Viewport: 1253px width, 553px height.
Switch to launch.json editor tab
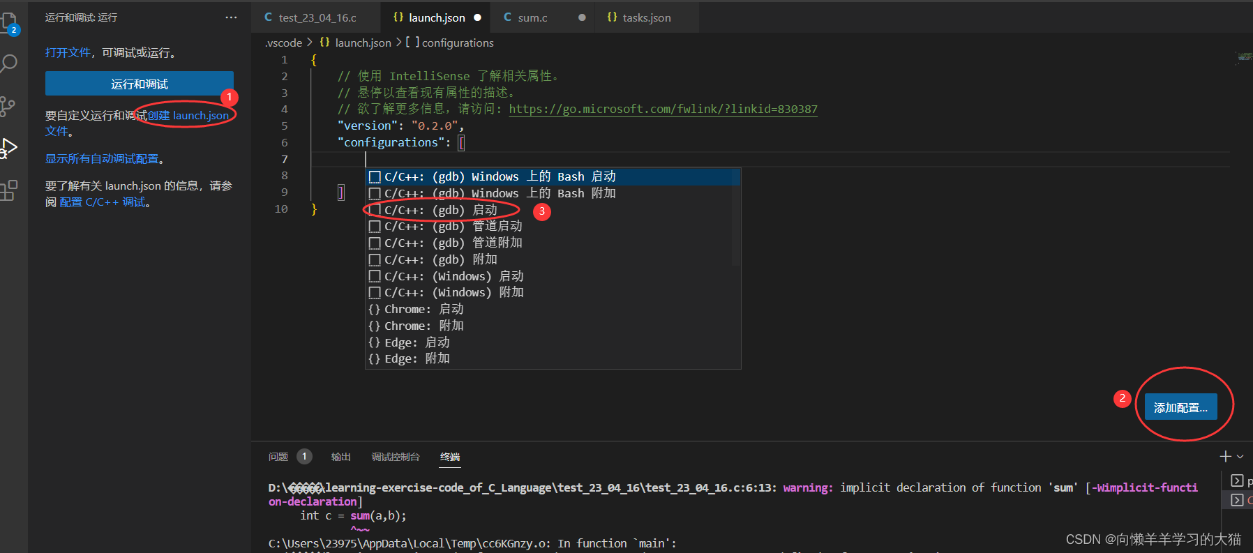click(436, 17)
